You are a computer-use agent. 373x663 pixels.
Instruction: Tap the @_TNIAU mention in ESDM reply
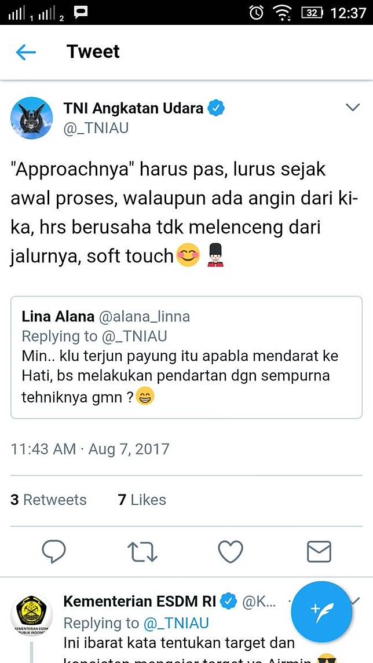click(176, 623)
